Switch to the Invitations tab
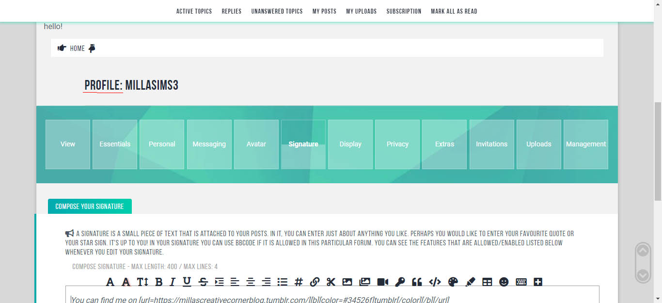662x303 pixels. pos(491,144)
